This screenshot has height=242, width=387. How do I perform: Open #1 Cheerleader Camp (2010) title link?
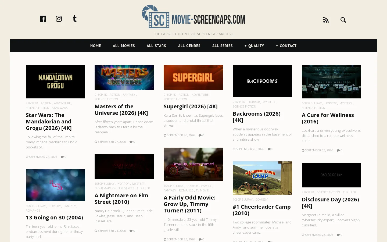click(262, 210)
